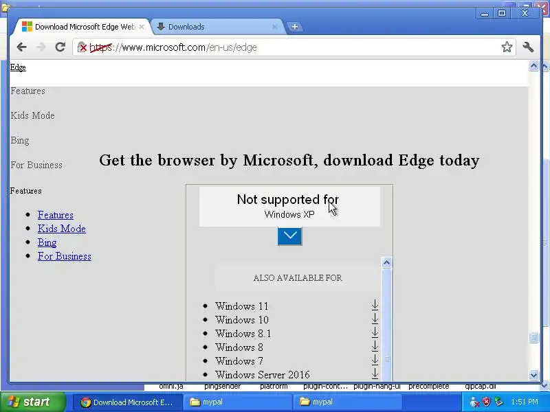Select grey For Business navigation item
This screenshot has height=412, width=550.
(36, 165)
